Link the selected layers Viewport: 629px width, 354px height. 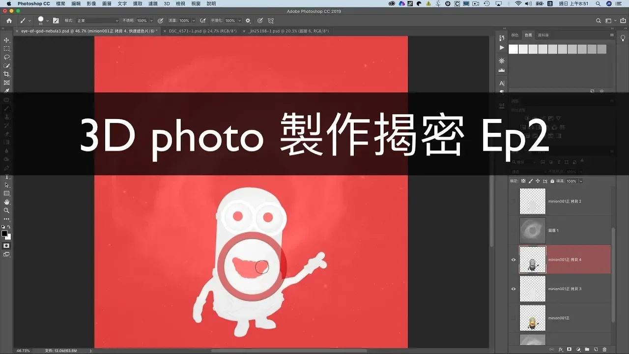click(x=552, y=349)
